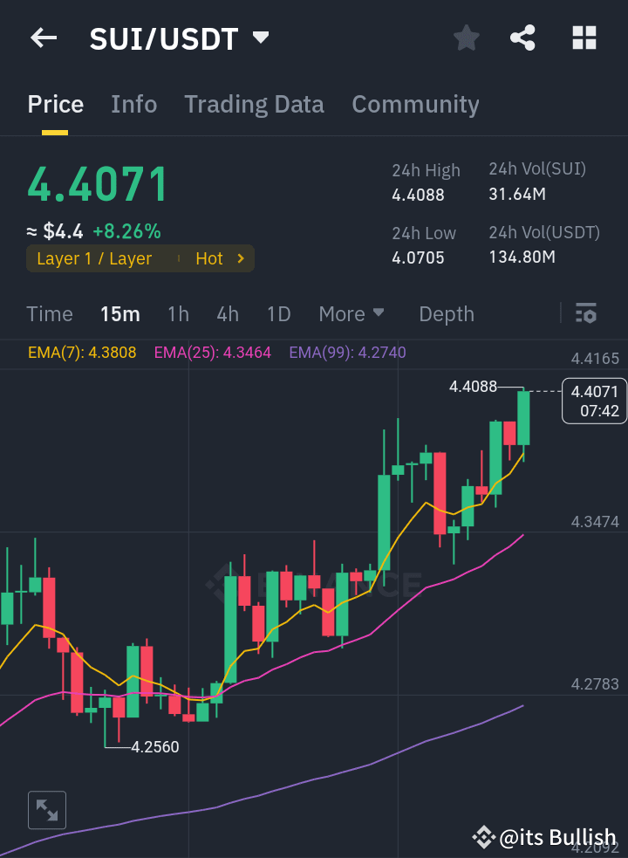
Task: Switch to the Trading Data tab
Action: point(254,104)
